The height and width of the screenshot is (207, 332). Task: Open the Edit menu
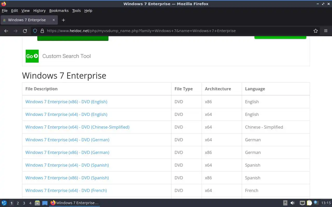15,11
